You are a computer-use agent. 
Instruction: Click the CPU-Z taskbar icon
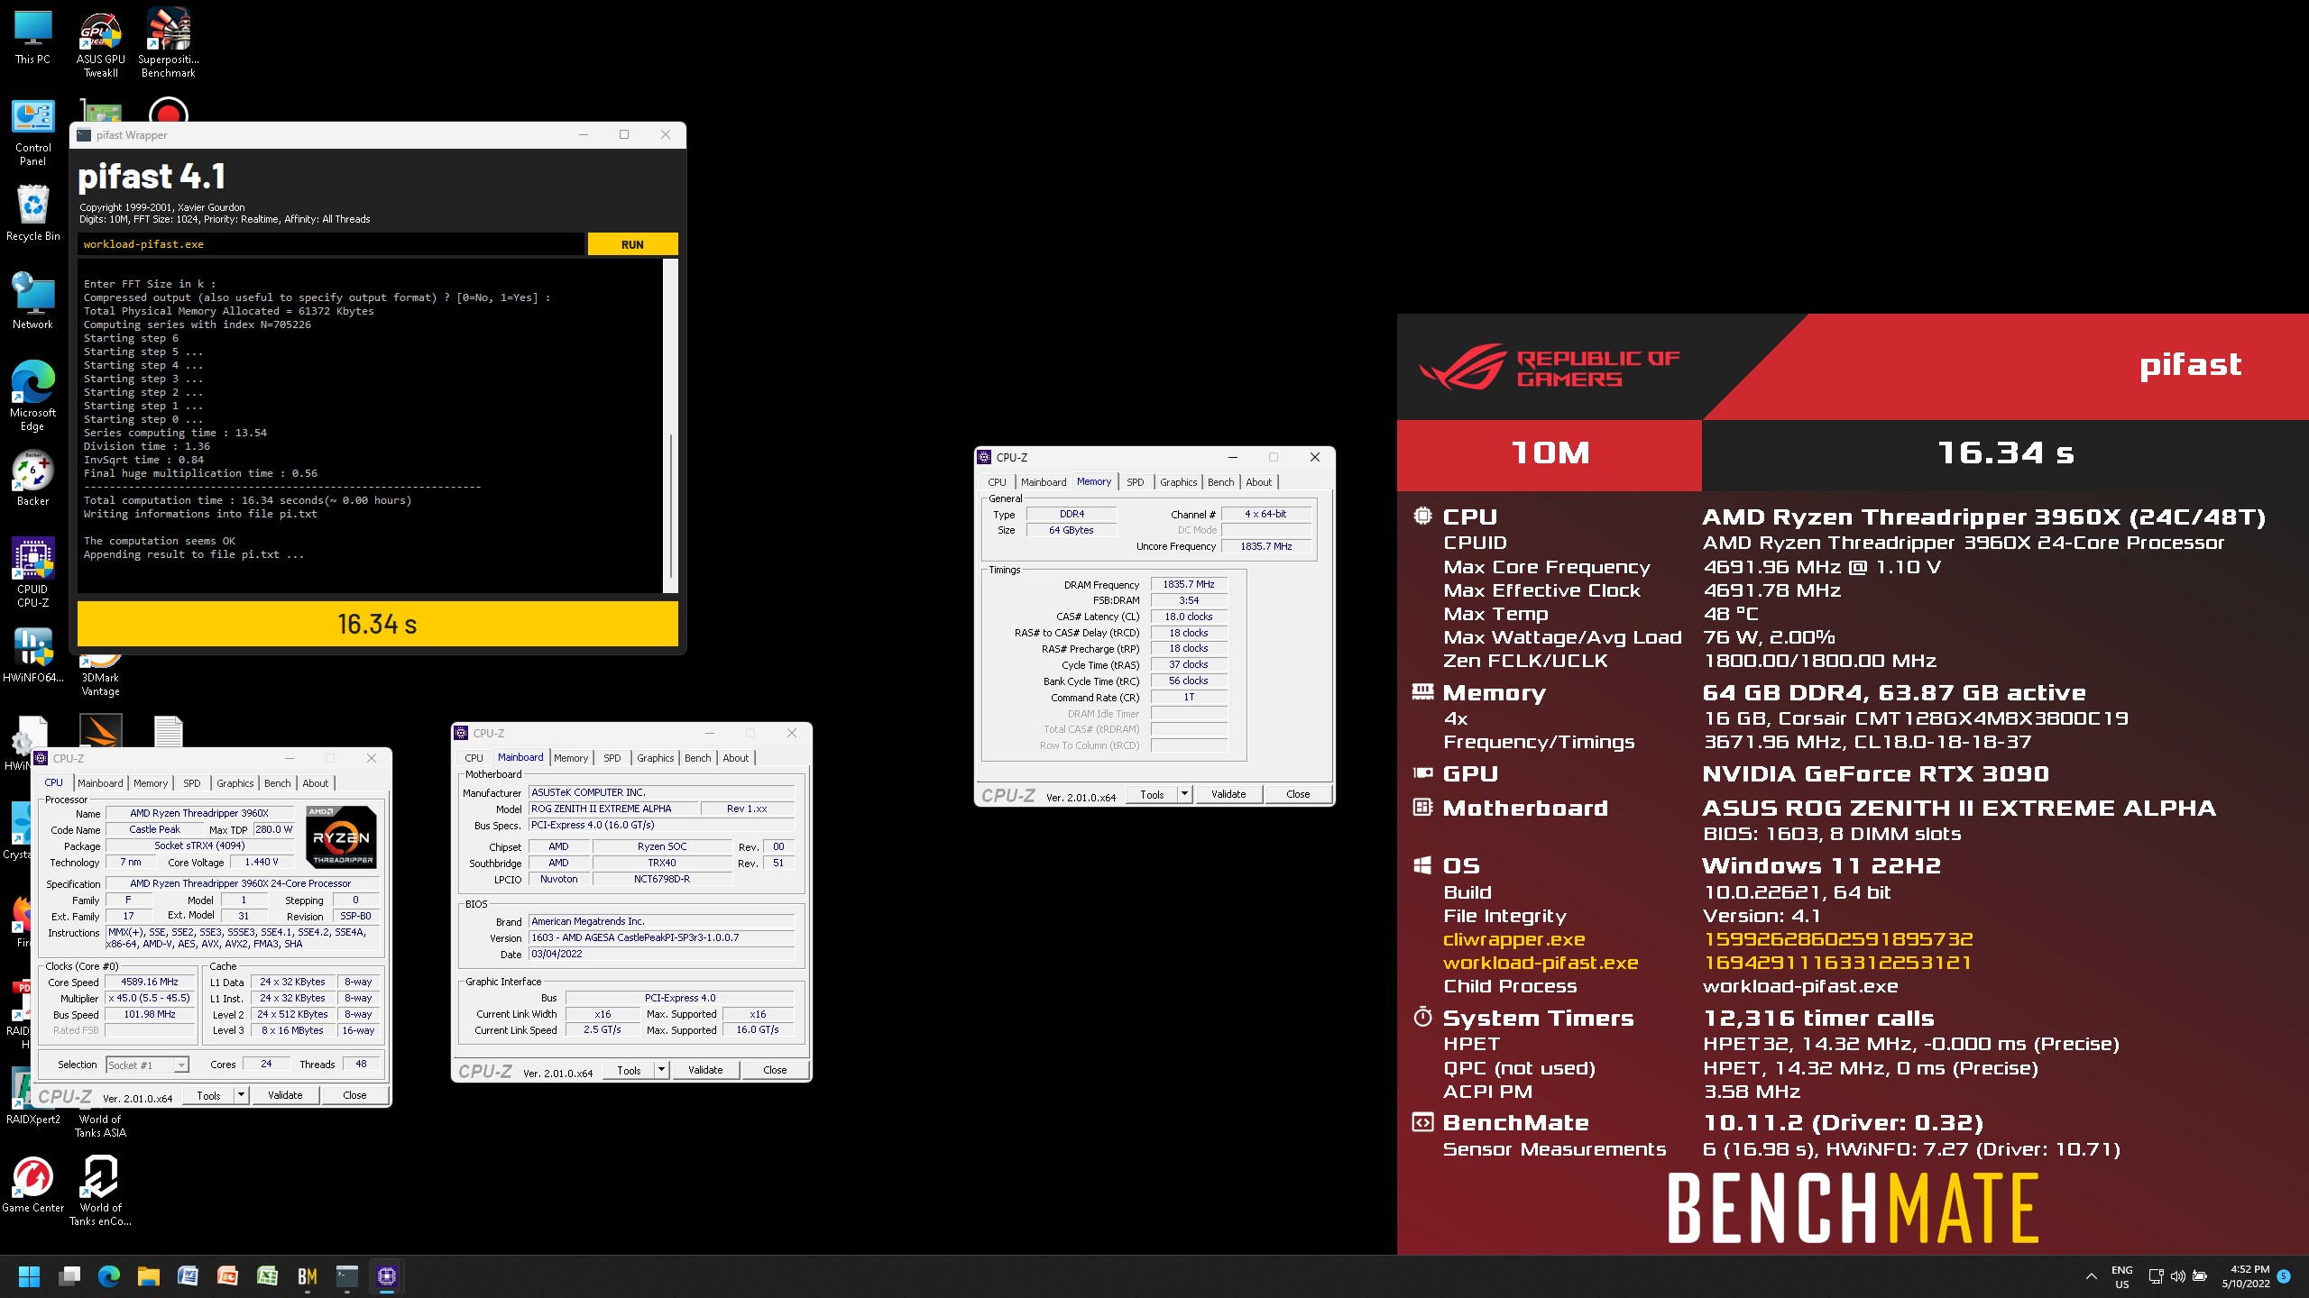pos(386,1276)
